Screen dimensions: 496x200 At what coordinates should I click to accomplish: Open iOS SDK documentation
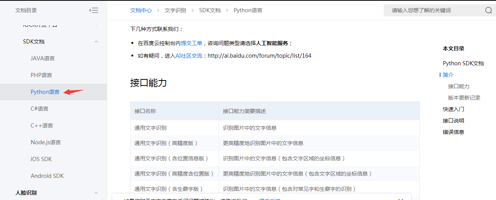(41, 159)
